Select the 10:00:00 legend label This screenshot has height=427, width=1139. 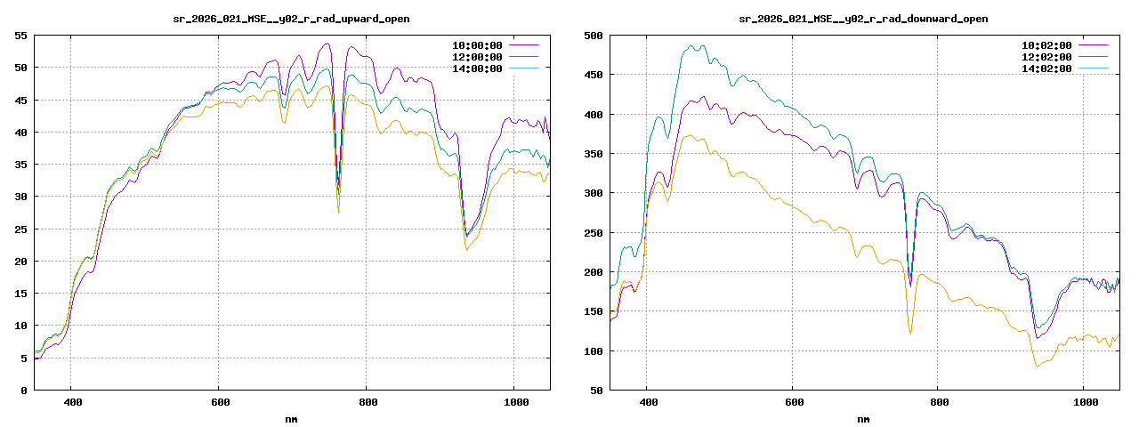click(476, 44)
